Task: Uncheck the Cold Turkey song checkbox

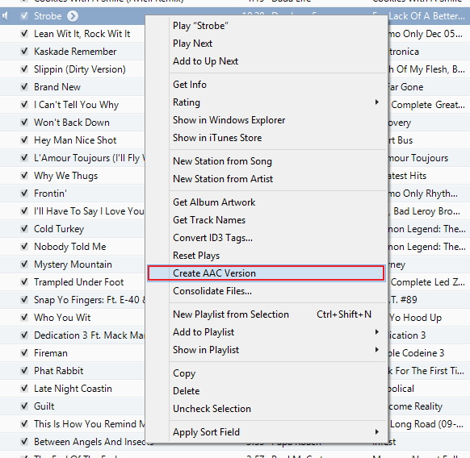Action: (x=24, y=229)
